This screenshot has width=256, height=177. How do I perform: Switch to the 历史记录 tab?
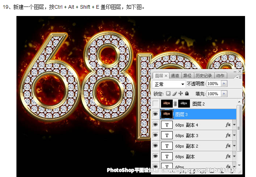[203, 76]
